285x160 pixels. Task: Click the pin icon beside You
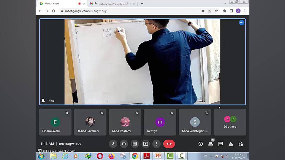coord(43,101)
